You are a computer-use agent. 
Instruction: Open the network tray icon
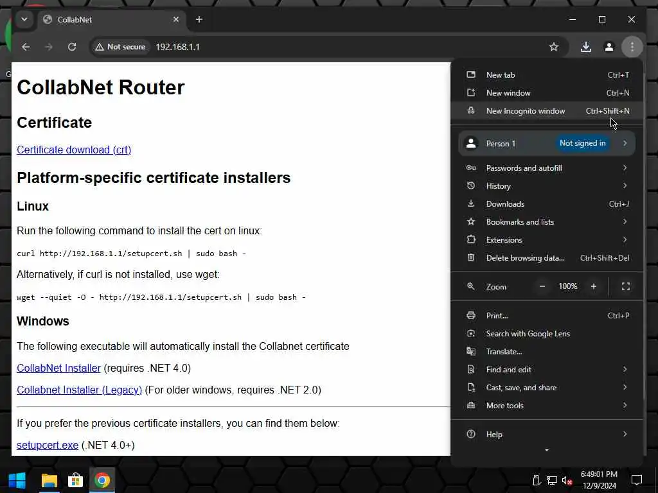[552, 481]
